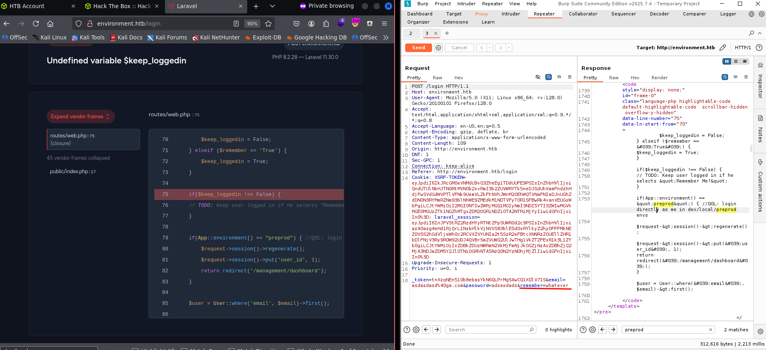766x350 pixels.
Task: Switch Request view to Hex tab
Action: pyautogui.click(x=459, y=78)
